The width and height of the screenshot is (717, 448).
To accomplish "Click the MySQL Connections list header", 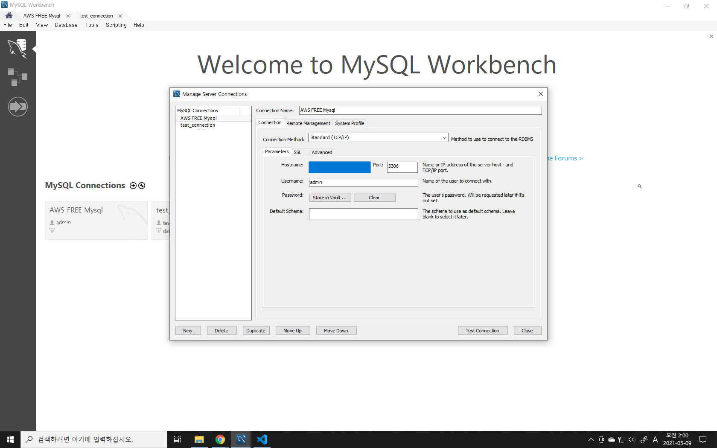I will [207, 111].
